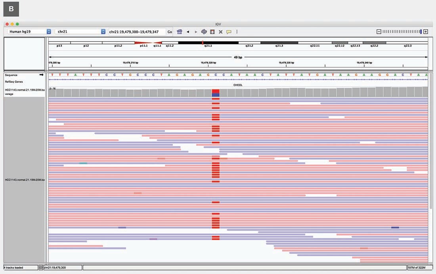Toggle the Sequence track strand arrow
Screen dimensions: 436x274
41,74
